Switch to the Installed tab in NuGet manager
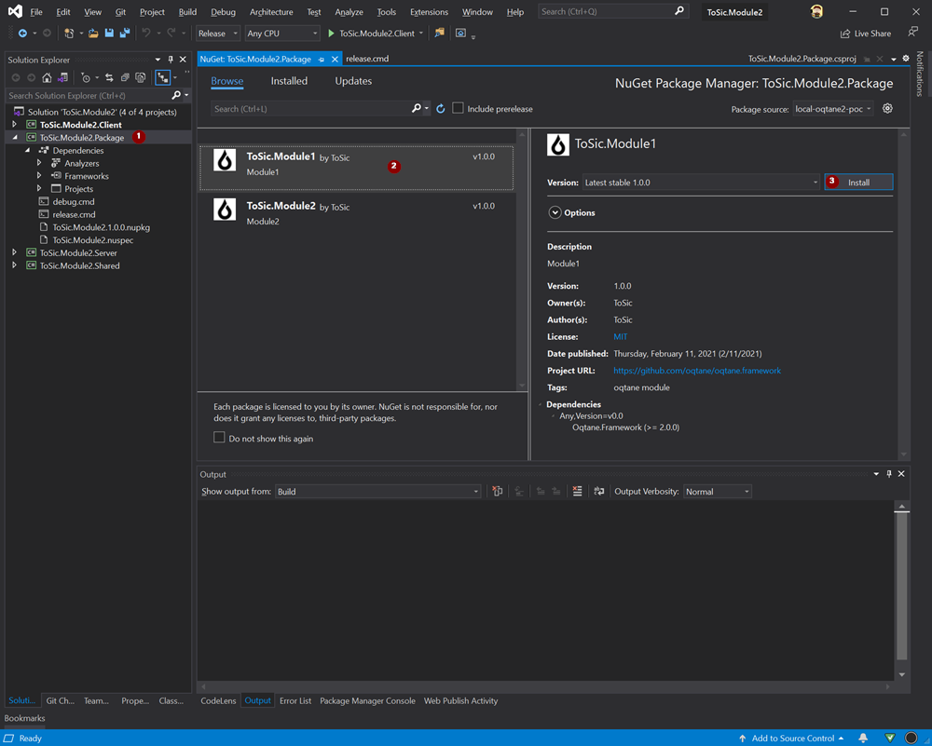This screenshot has width=932, height=746. [289, 81]
